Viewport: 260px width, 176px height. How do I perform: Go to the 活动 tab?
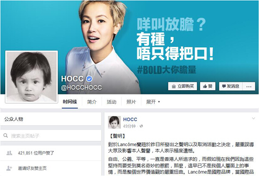pyautogui.click(x=111, y=102)
